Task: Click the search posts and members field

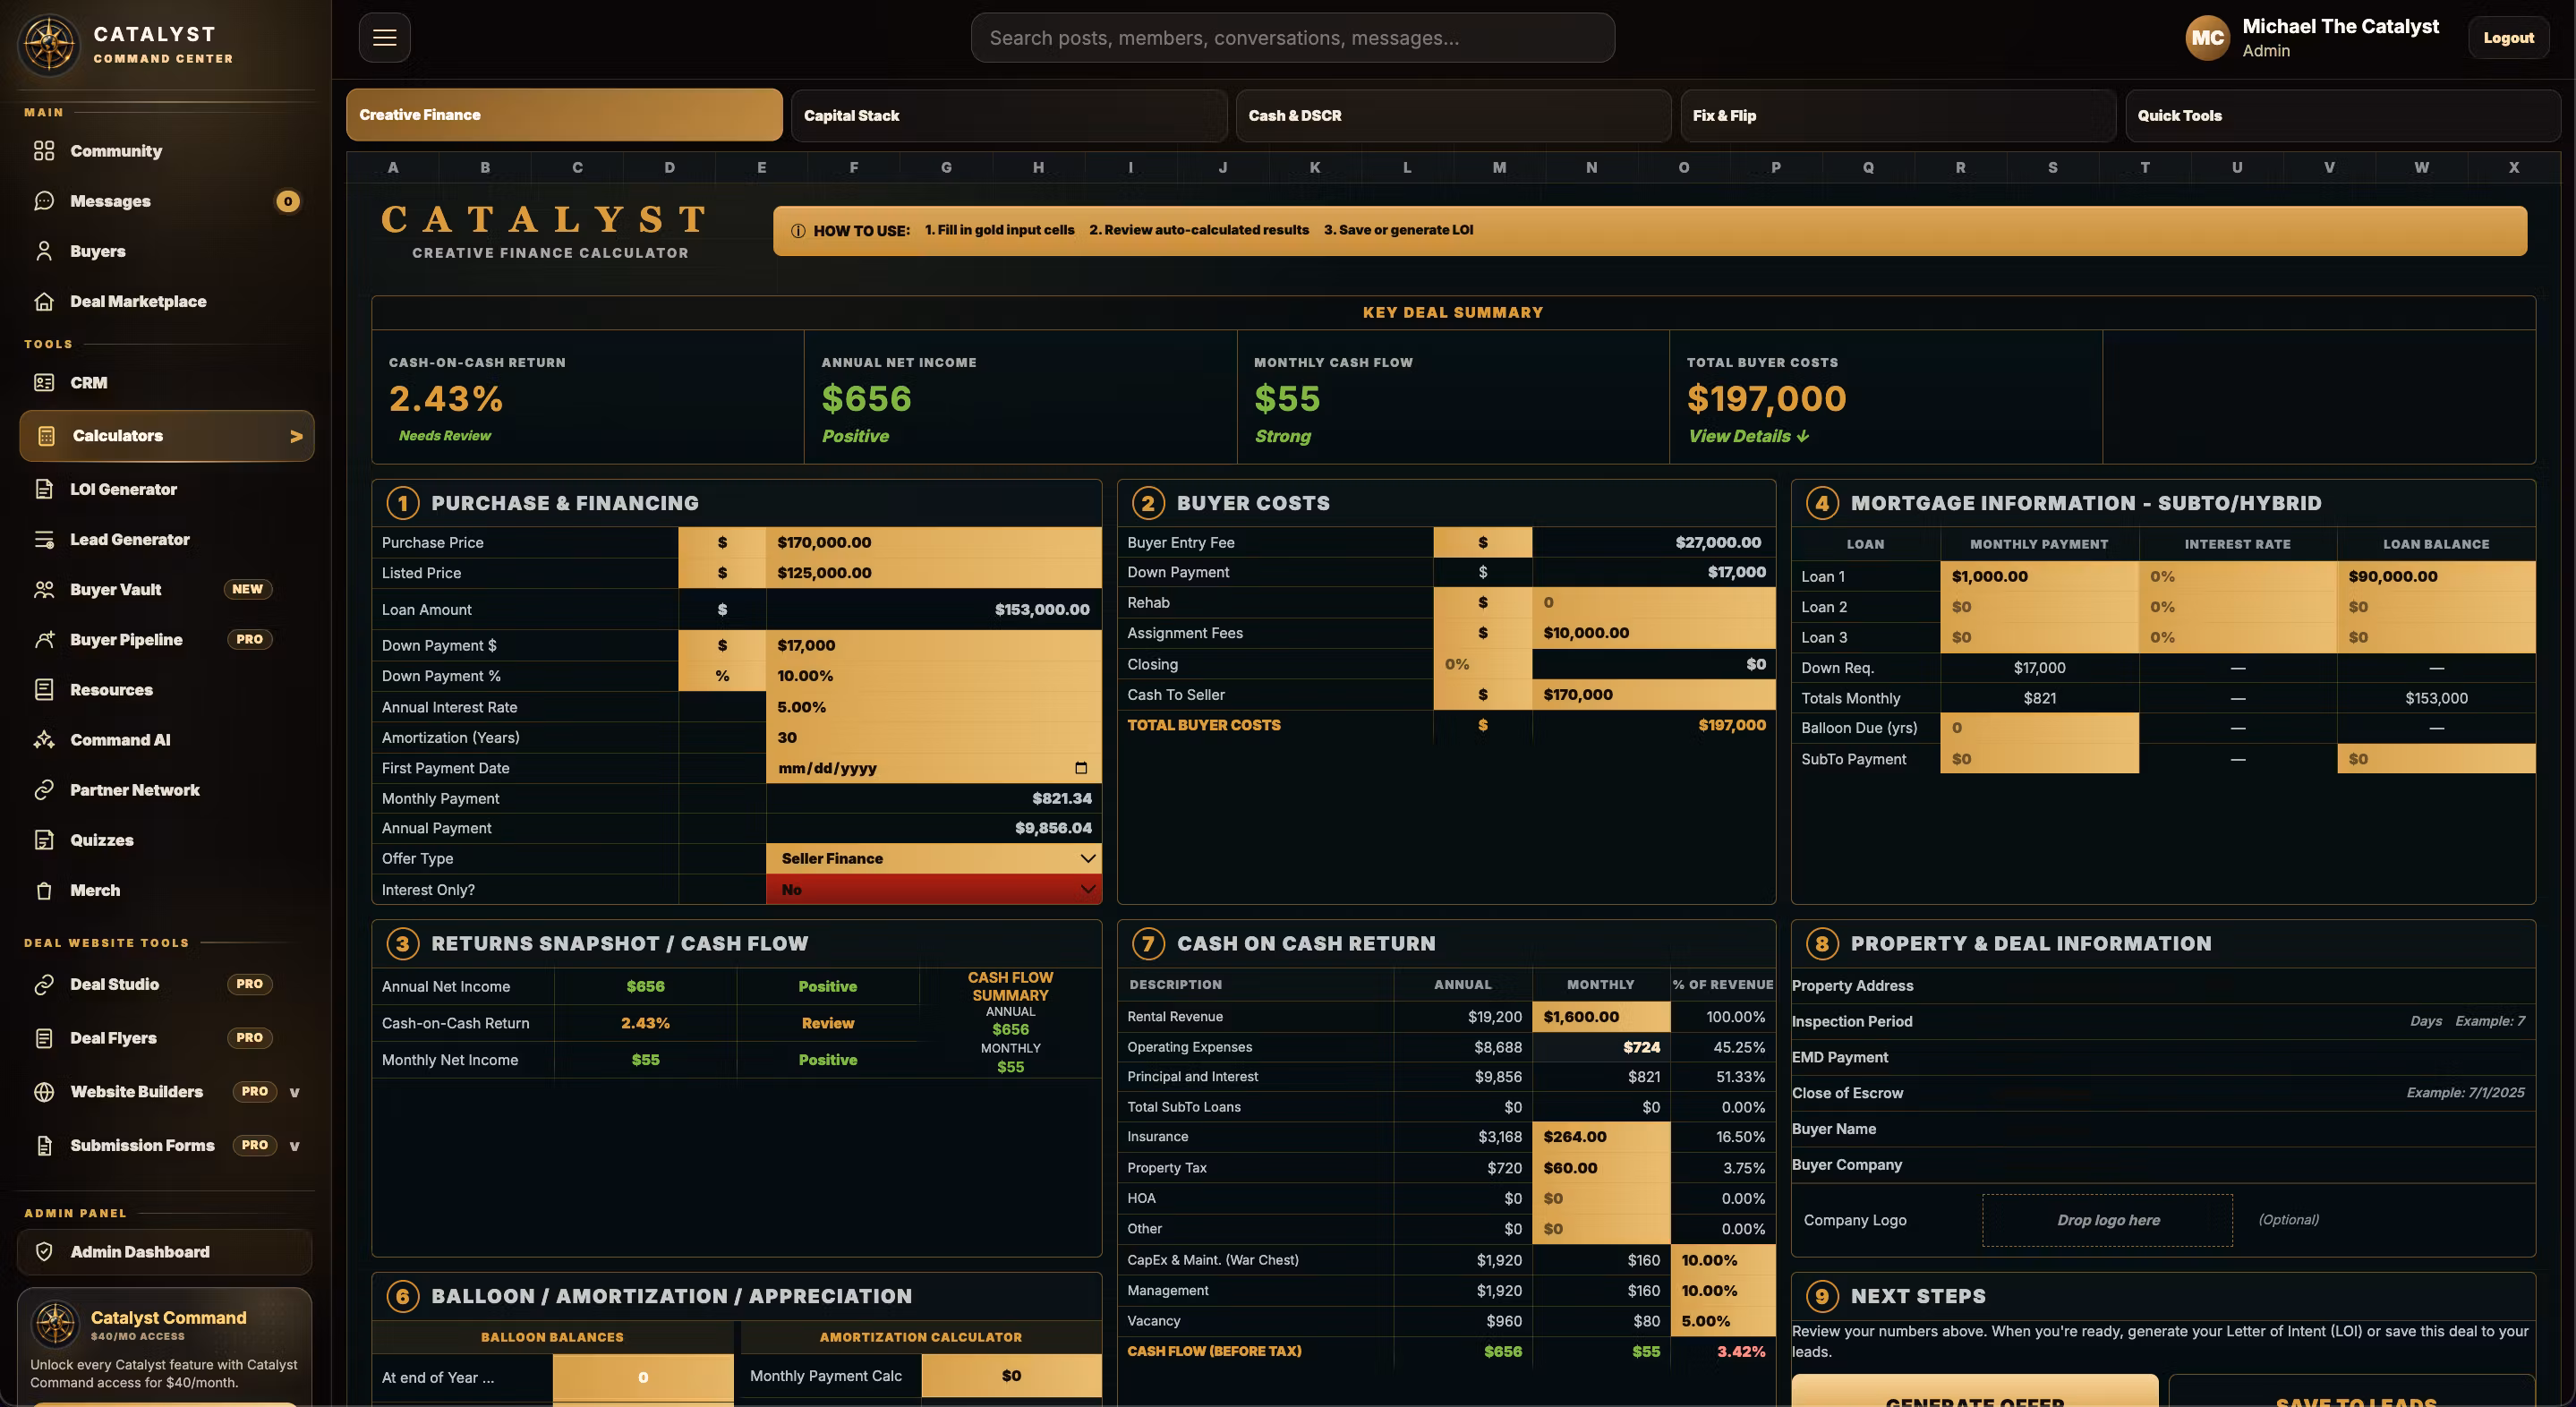Action: click(1292, 38)
